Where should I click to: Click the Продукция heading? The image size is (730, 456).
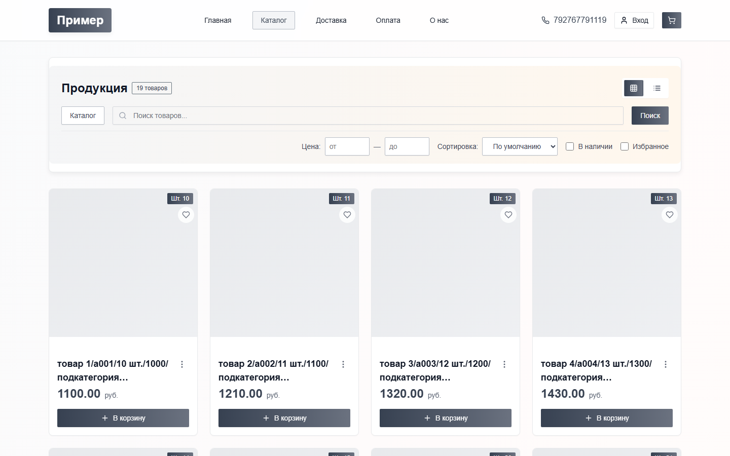point(94,88)
